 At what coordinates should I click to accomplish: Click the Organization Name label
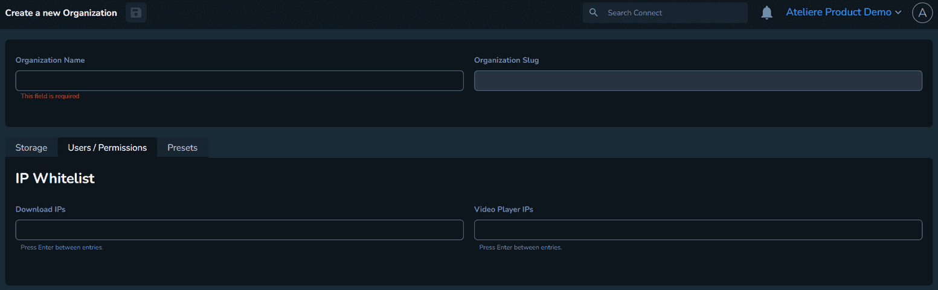[x=50, y=60]
